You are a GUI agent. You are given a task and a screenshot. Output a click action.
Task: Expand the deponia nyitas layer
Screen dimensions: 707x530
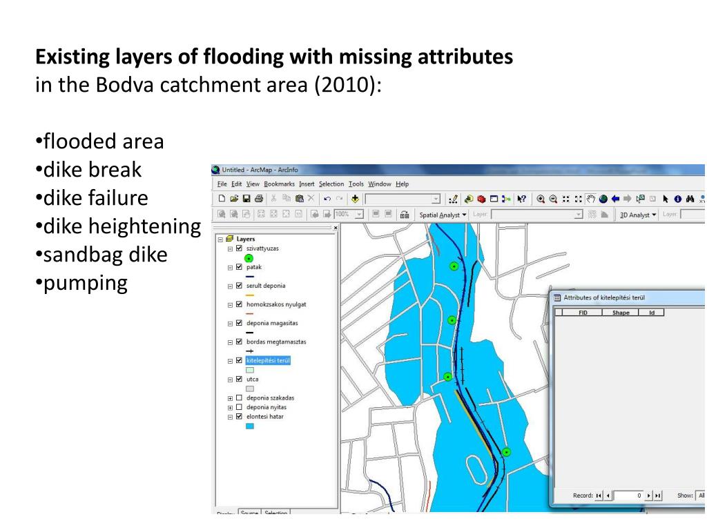230,408
